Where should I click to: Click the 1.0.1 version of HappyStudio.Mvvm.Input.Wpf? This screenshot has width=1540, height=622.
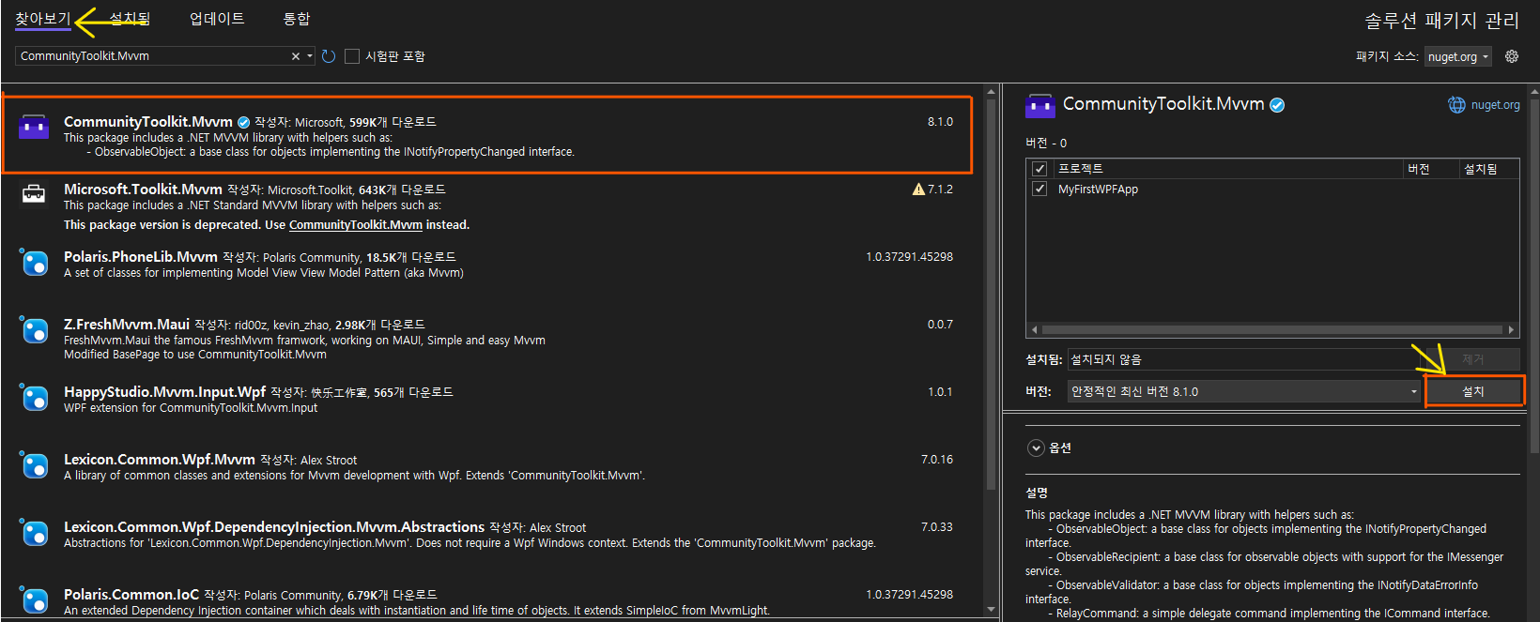point(940,392)
